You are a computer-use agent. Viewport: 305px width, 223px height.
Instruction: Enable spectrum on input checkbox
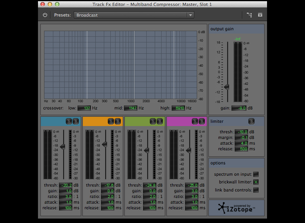tap(256, 175)
